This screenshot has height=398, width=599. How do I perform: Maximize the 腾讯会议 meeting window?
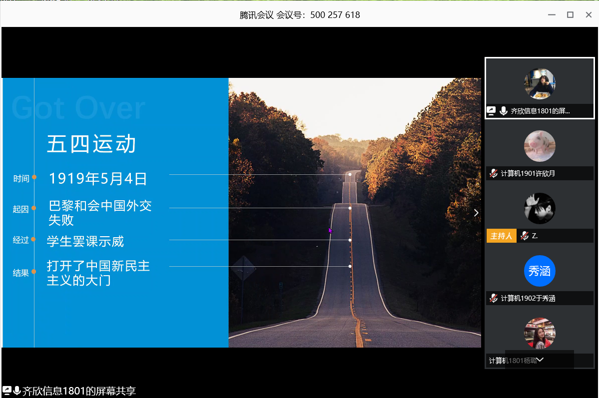(x=570, y=15)
